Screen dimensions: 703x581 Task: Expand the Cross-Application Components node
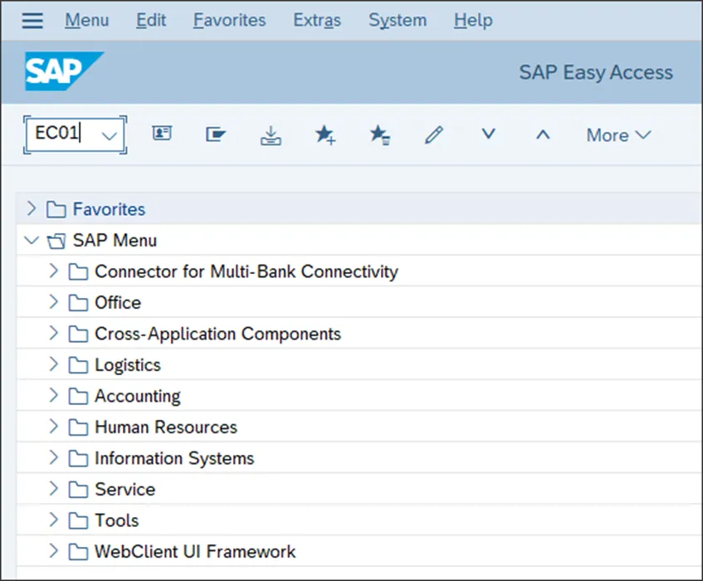pos(53,333)
